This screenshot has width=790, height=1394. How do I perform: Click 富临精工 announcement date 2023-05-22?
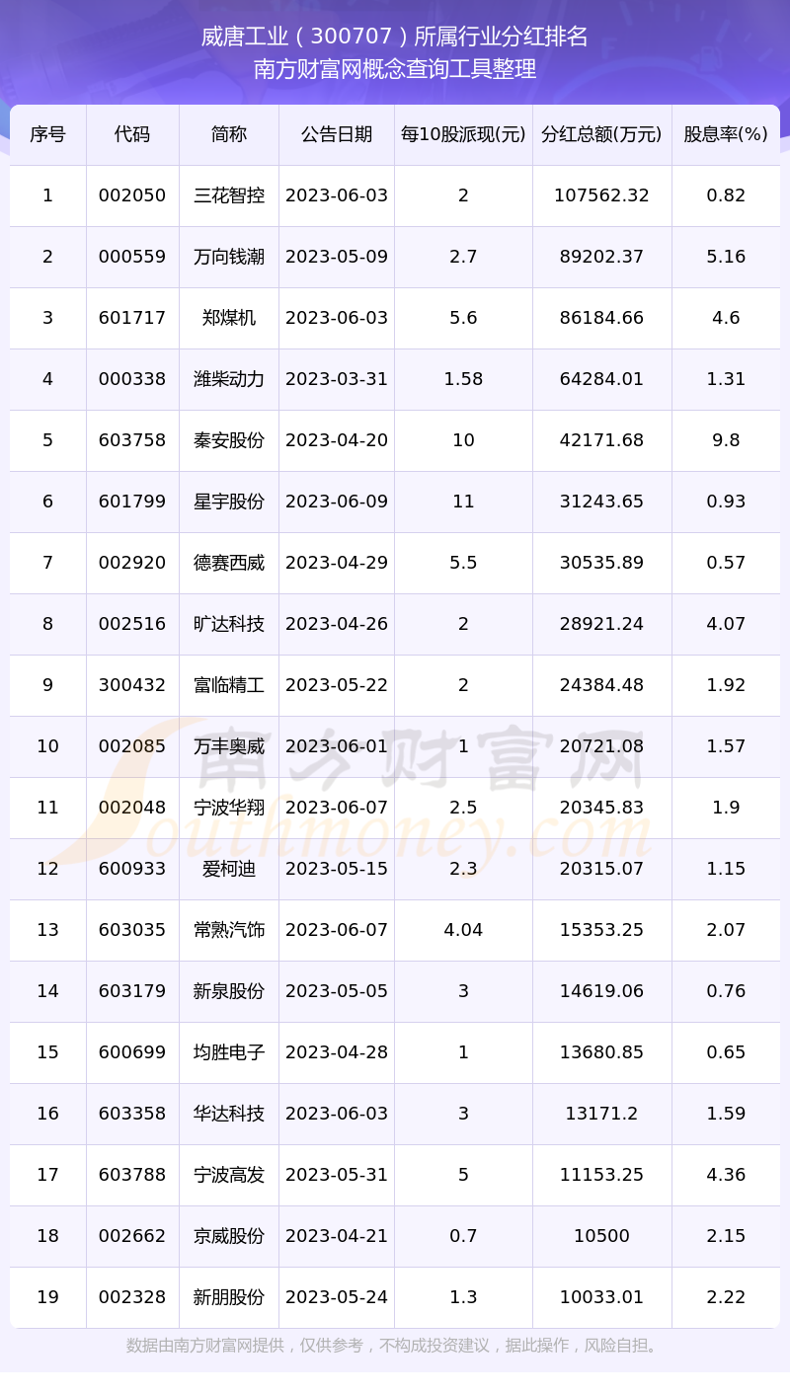pyautogui.click(x=337, y=685)
